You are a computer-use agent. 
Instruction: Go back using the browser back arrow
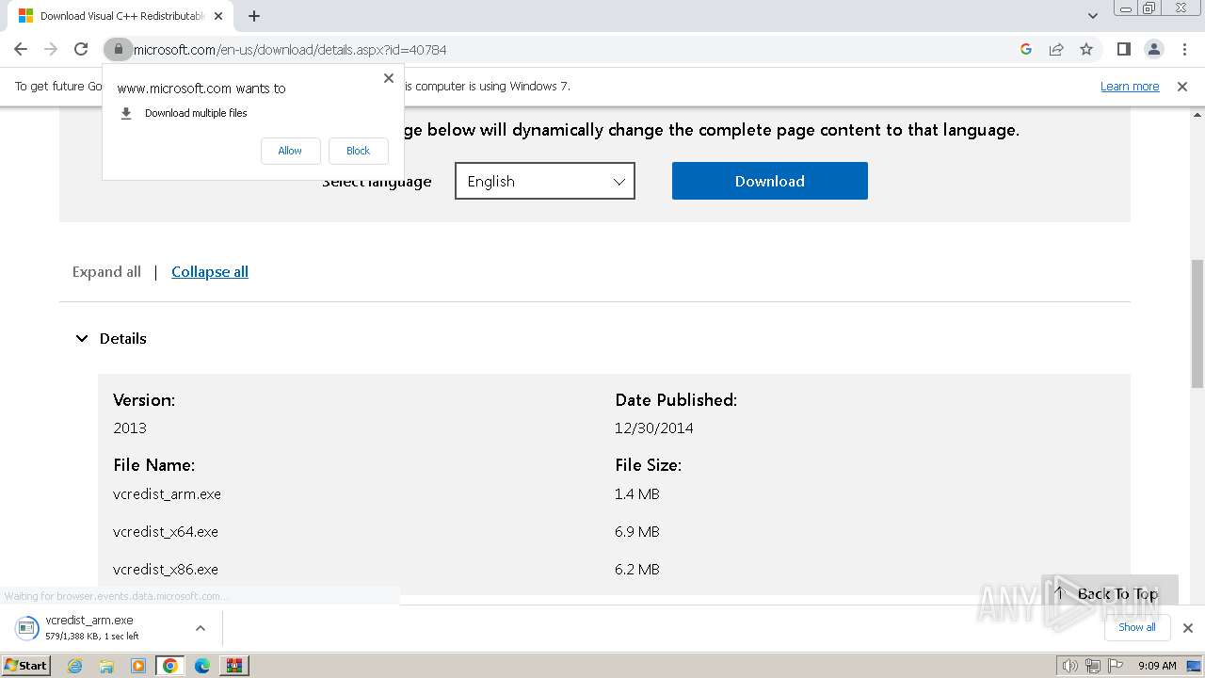[21, 50]
